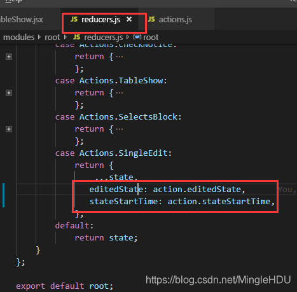The image size is (297, 292).
Task: Click the 'action.editedState' value
Action: tap(197, 190)
